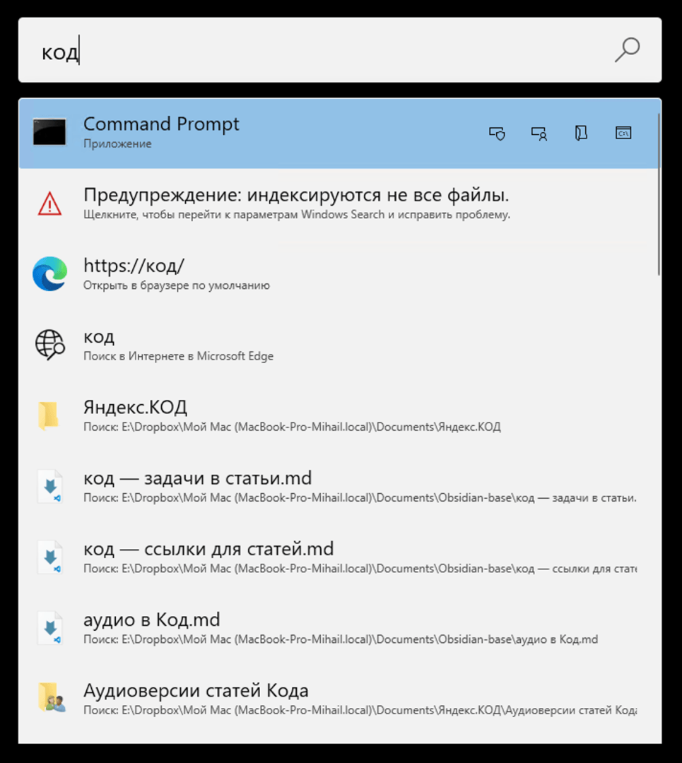Viewport: 682px width, 763px height.
Task: Run Command Prompt as administrator
Action: tap(497, 133)
